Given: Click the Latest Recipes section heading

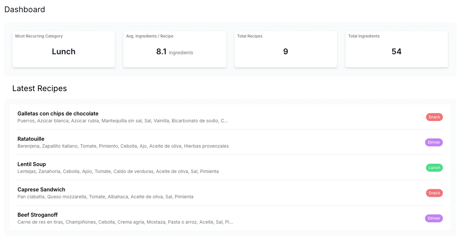Looking at the screenshot, I should [x=39, y=88].
